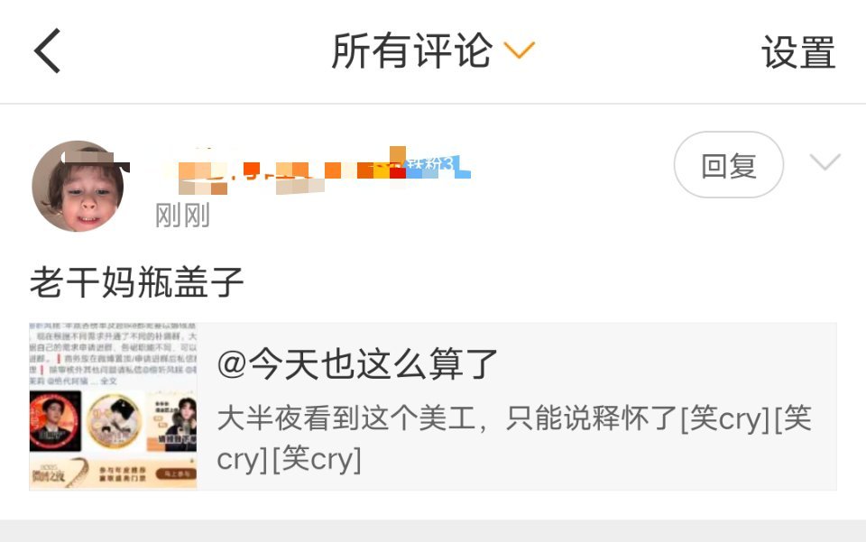Open the commenter's child-face avatar

click(x=79, y=187)
